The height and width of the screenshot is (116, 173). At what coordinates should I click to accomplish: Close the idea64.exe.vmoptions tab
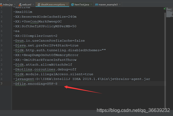(x=67, y=5)
